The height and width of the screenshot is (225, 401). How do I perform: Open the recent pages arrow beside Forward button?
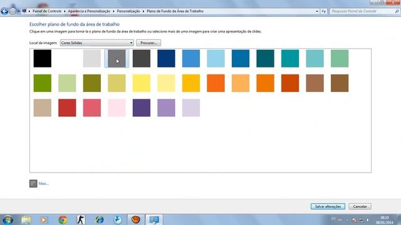[18, 11]
